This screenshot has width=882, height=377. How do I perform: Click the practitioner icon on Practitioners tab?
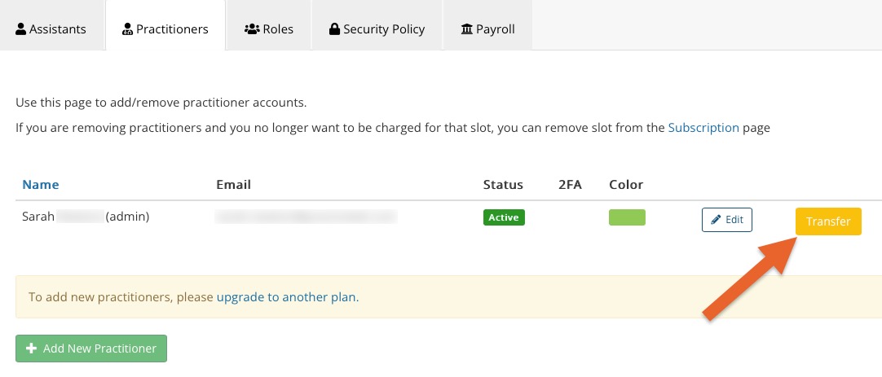click(x=127, y=29)
